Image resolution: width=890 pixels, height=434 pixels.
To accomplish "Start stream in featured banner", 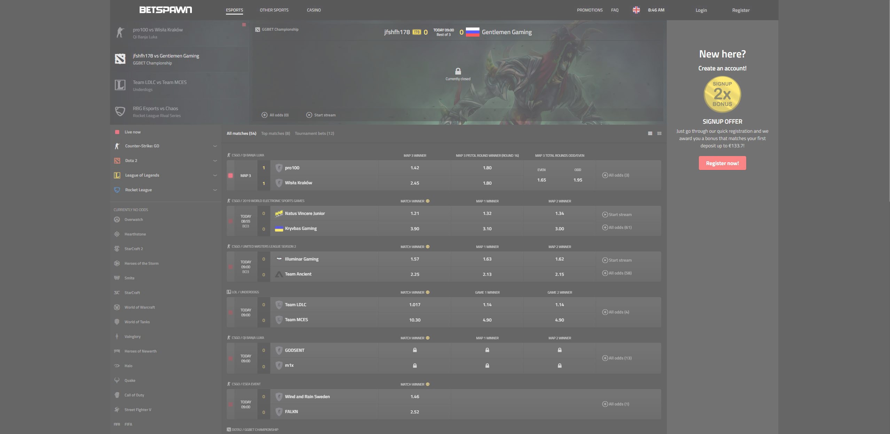I will click(x=321, y=115).
